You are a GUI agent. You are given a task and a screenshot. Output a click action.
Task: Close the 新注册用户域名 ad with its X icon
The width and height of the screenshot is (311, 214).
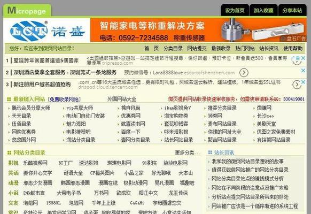pyautogui.click(x=303, y=82)
